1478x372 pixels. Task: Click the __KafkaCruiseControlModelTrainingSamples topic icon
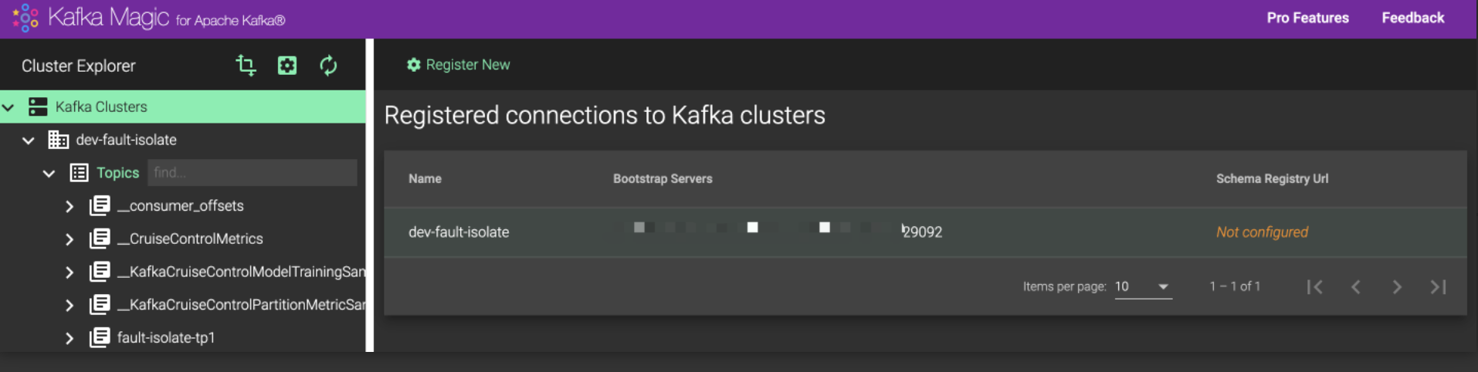(x=100, y=272)
